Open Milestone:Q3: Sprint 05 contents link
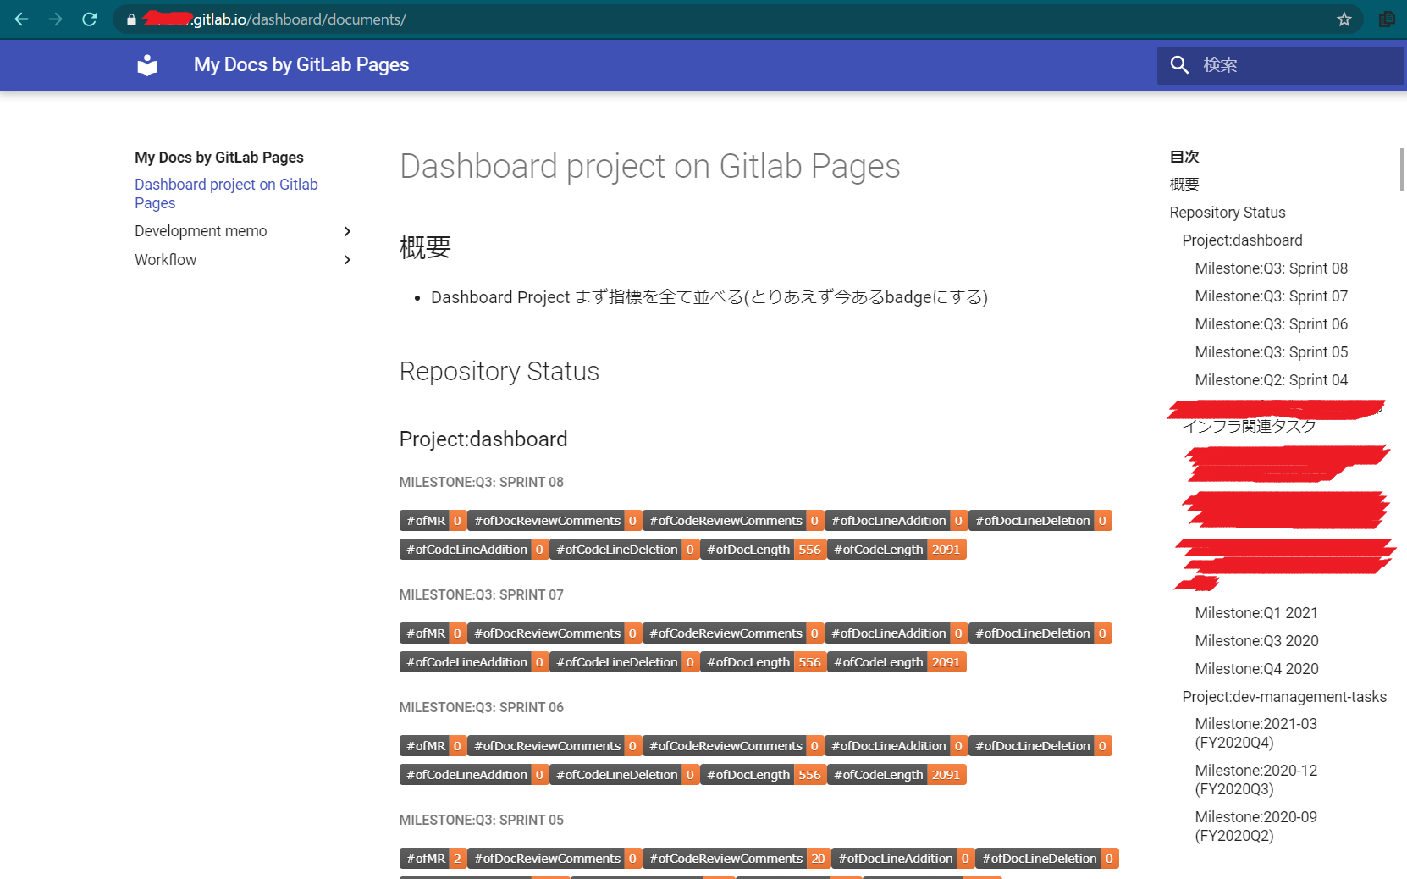This screenshot has width=1407, height=879. tap(1272, 352)
